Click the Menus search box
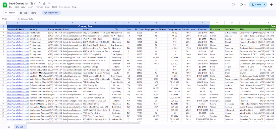The image size is (276, 129). [x=11, y=13]
